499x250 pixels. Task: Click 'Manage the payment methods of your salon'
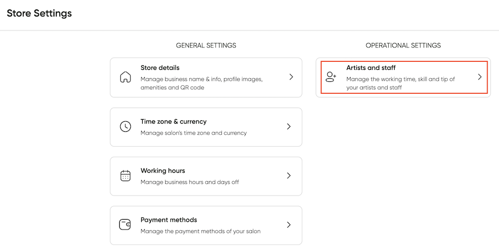pos(201,231)
